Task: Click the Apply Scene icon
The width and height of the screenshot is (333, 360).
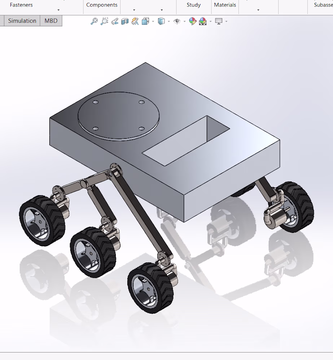Action: pyautogui.click(x=203, y=21)
